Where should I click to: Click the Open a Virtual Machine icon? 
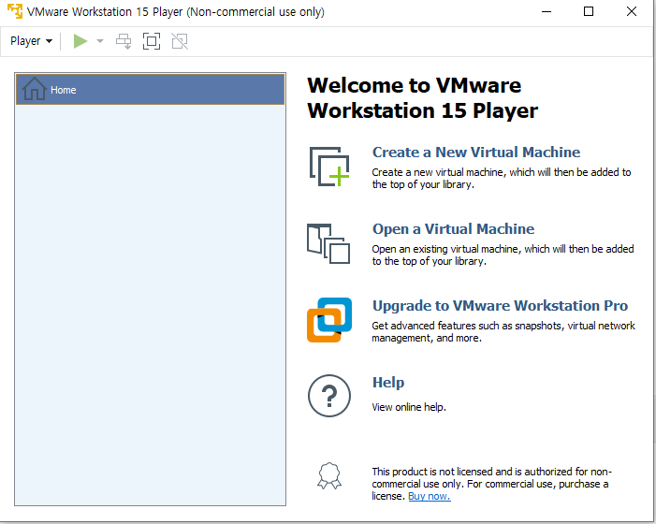[328, 243]
